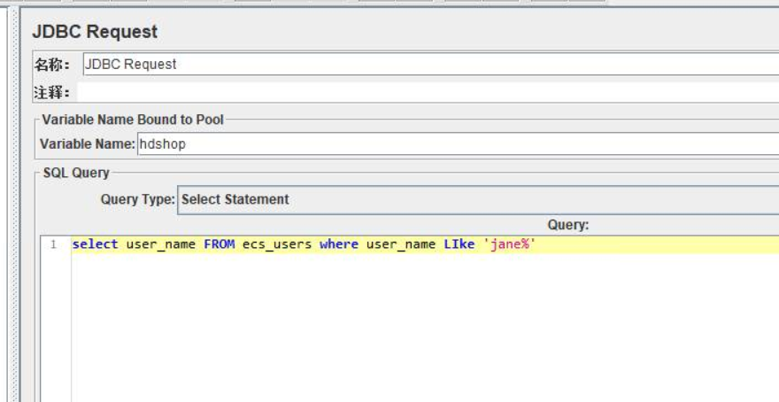Screen dimensions: 779x402
Task: Click the 'ecs_users' table name in query
Action: pos(277,244)
